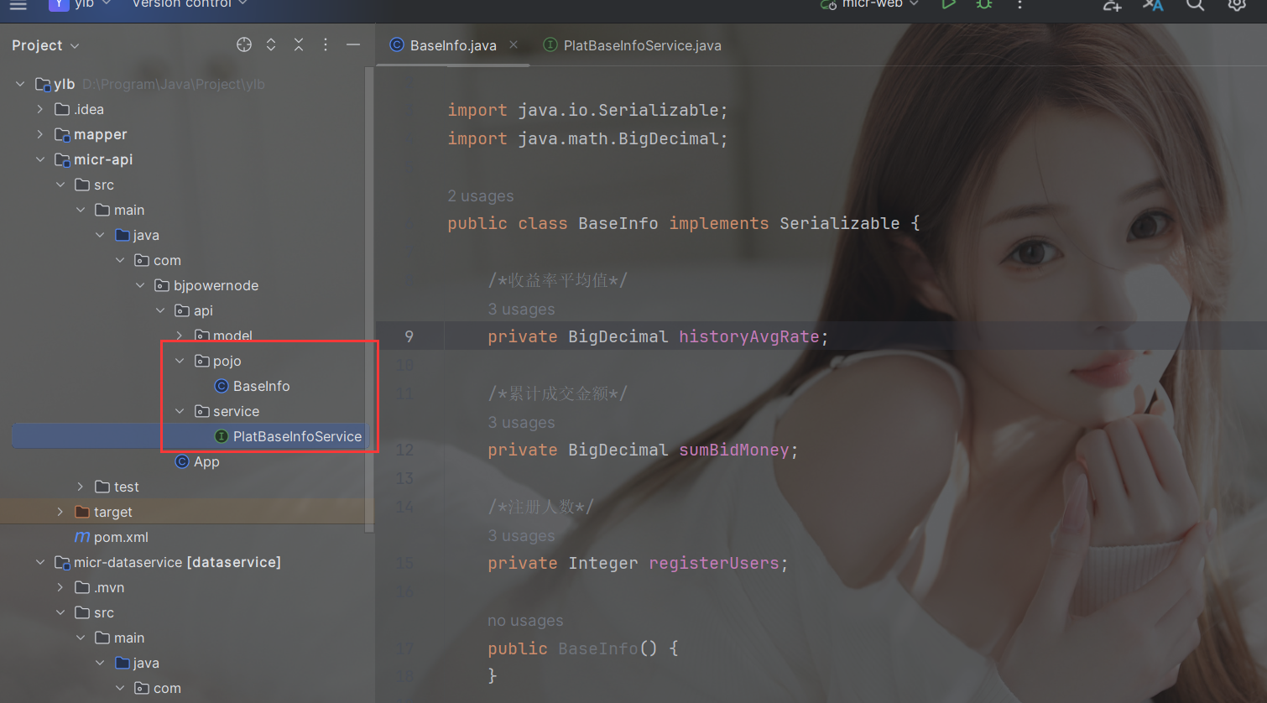Click the java.math.BigDecimal import line
The width and height of the screenshot is (1267, 703).
tap(587, 138)
